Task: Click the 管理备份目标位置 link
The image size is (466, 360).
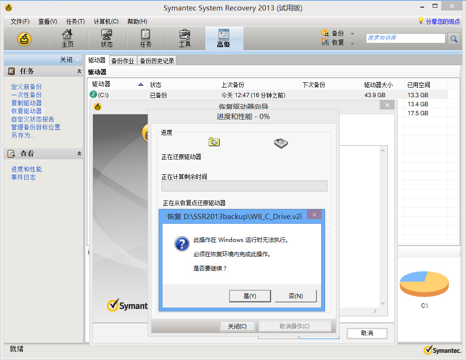Action: tap(36, 127)
